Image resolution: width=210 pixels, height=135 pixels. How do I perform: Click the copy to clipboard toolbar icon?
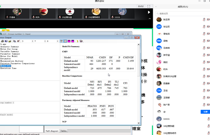point(14,41)
